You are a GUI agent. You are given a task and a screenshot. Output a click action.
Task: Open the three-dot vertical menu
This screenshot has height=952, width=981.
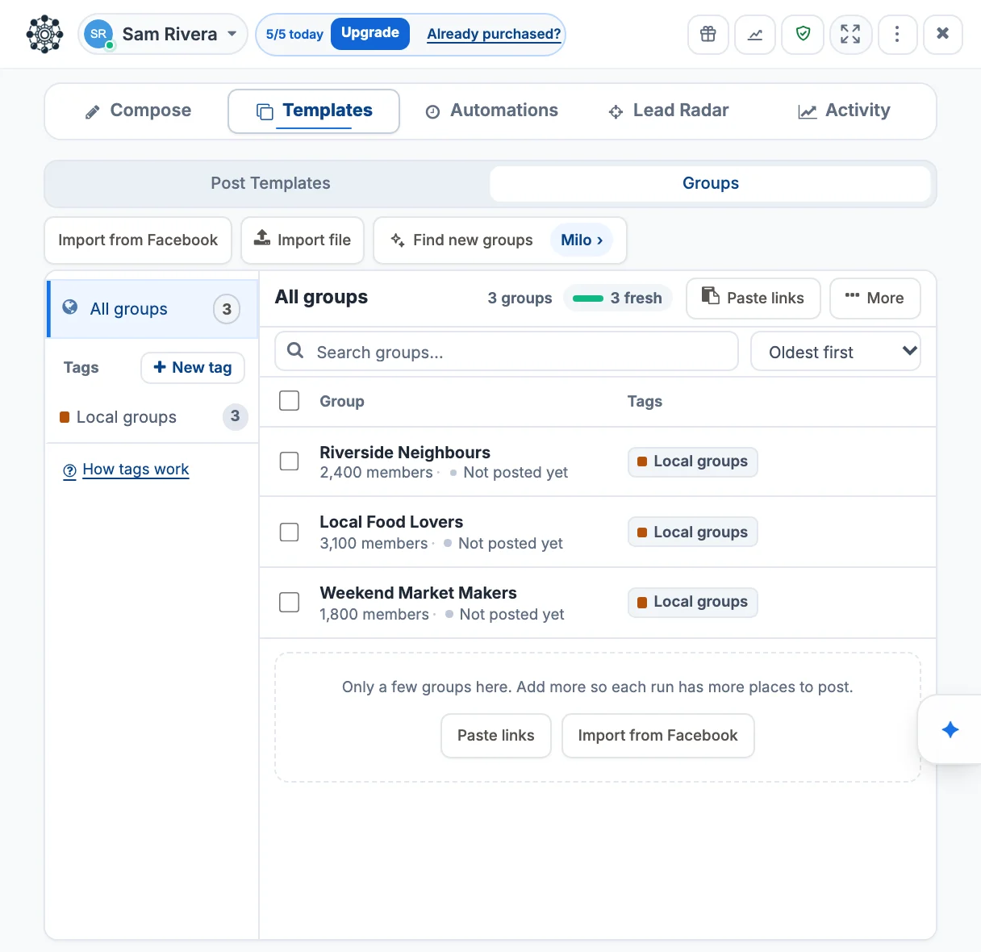pyautogui.click(x=897, y=34)
